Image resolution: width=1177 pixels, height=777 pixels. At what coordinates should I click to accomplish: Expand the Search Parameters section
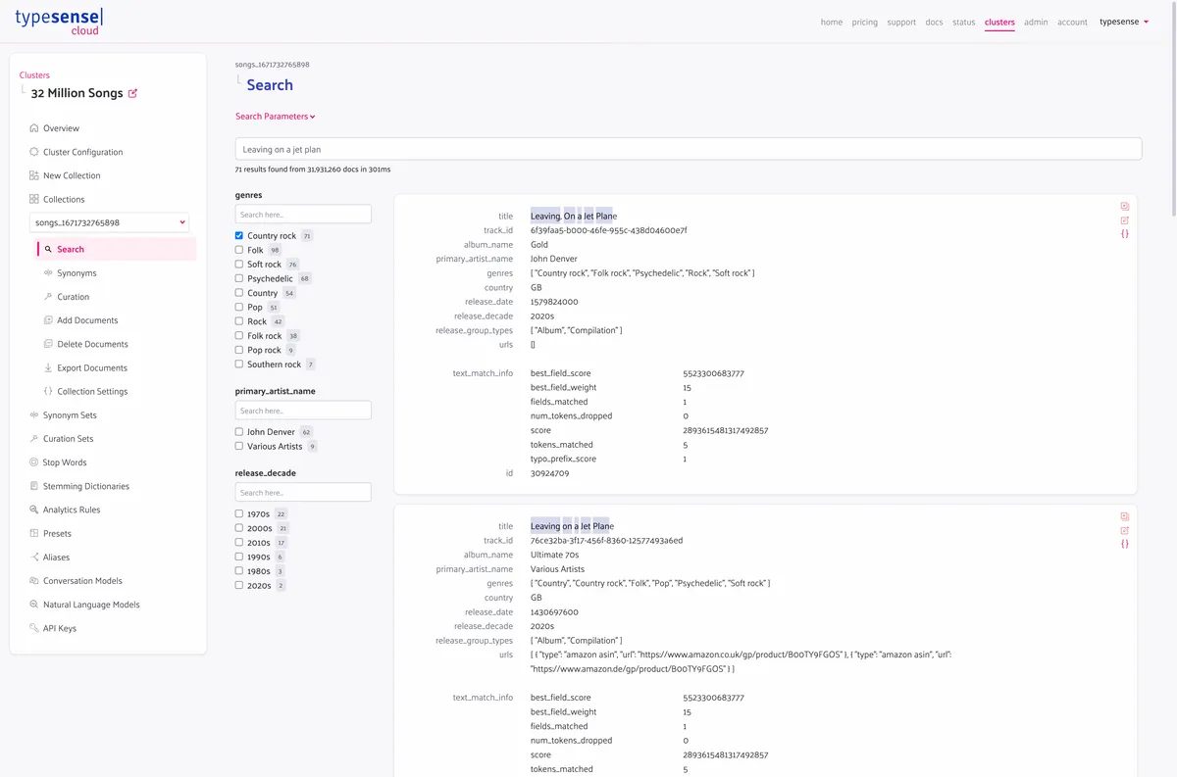click(276, 117)
